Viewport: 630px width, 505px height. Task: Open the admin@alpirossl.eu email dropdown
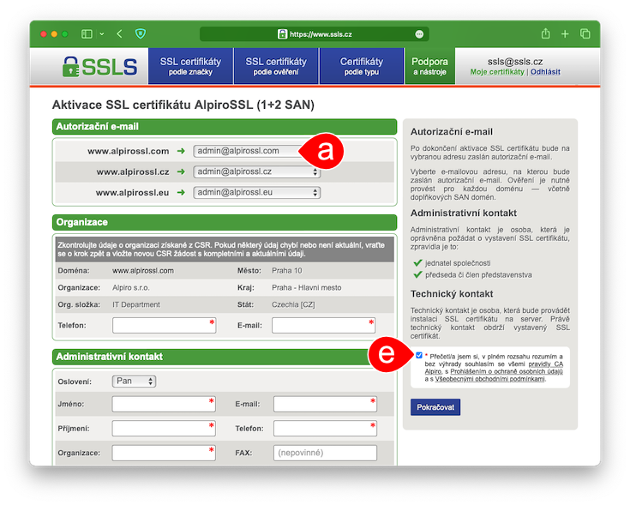click(257, 192)
